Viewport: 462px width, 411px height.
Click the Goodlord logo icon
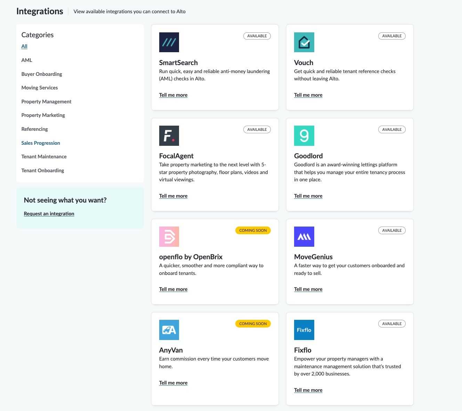[x=304, y=136]
